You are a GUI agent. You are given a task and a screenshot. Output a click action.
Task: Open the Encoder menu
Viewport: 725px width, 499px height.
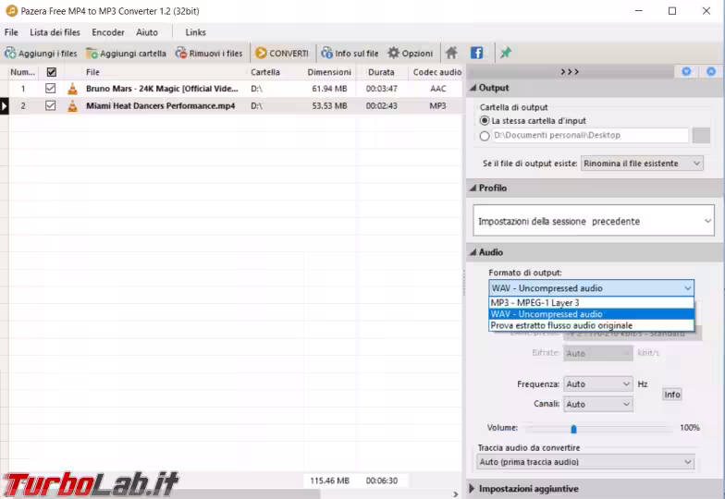tap(108, 32)
